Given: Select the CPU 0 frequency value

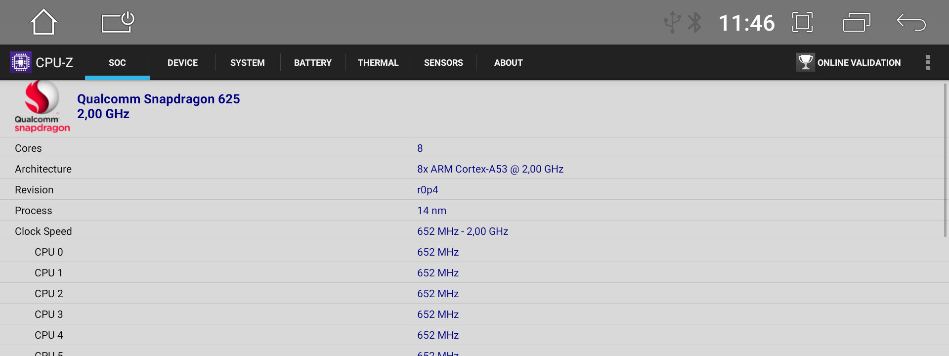Looking at the screenshot, I should click(x=438, y=252).
